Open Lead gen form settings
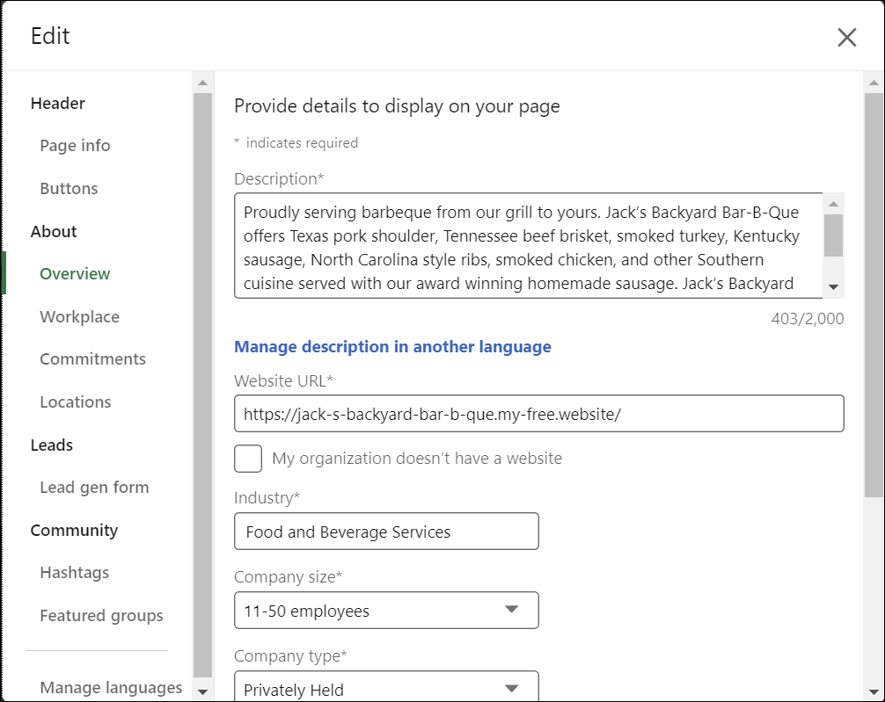885x702 pixels. [94, 487]
